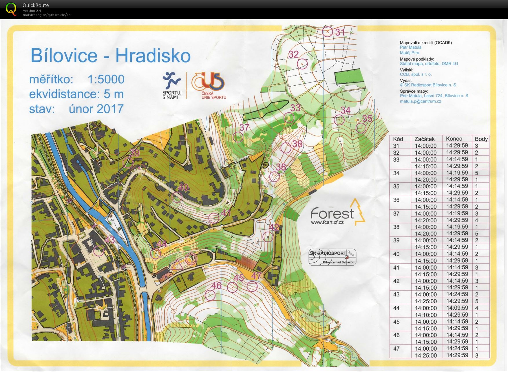Select control circle 41 on the map
Screen dimensions: 508x372
click(214, 218)
